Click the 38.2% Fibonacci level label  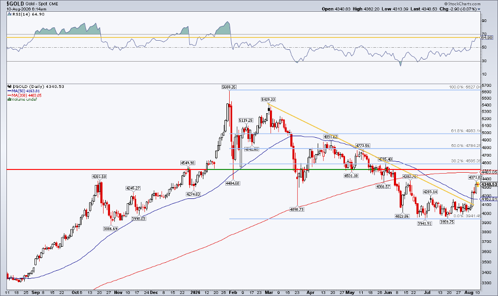(x=466, y=161)
